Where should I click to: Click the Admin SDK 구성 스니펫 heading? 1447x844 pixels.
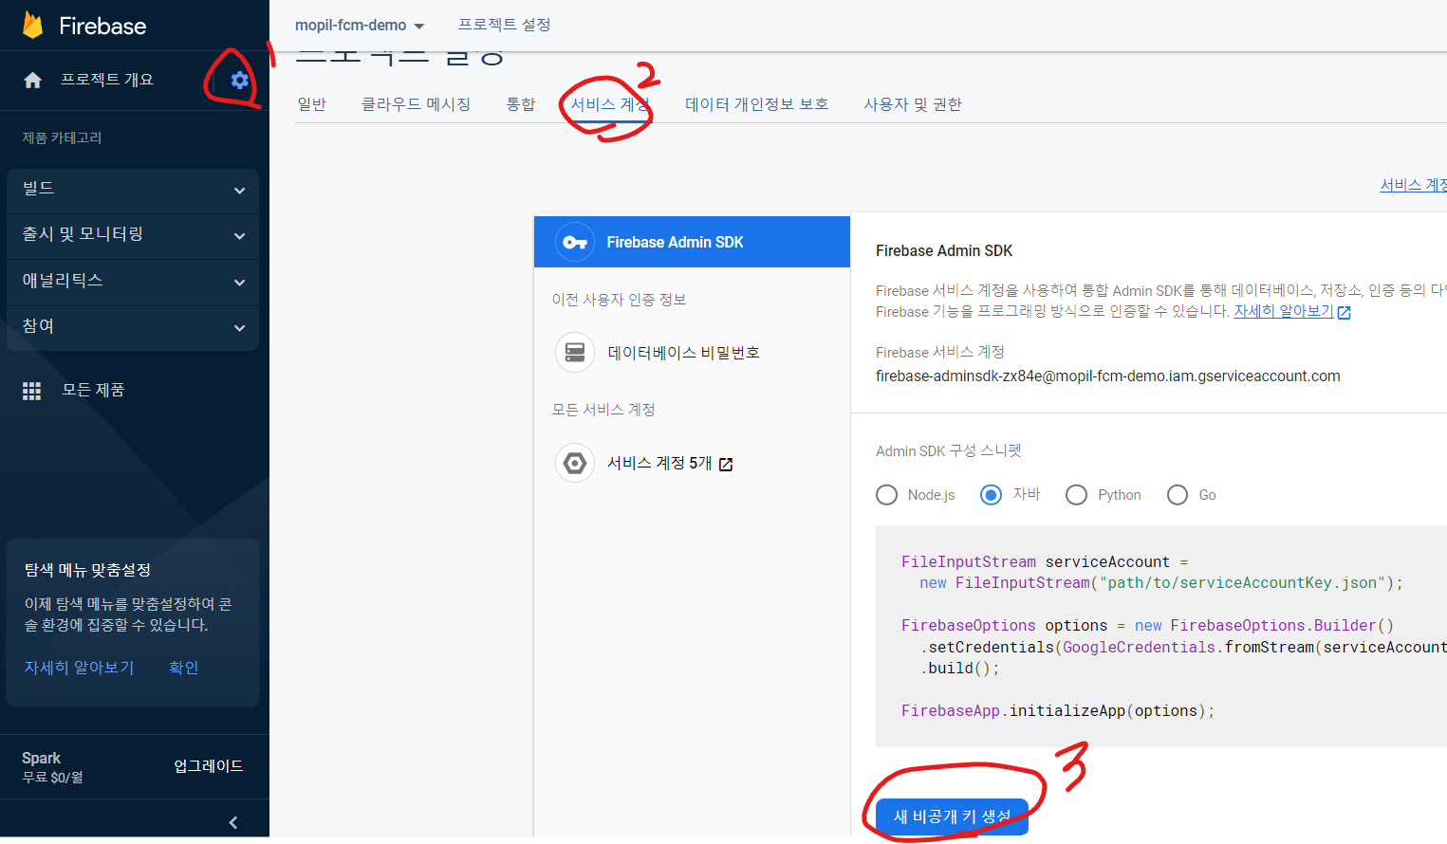pos(949,451)
